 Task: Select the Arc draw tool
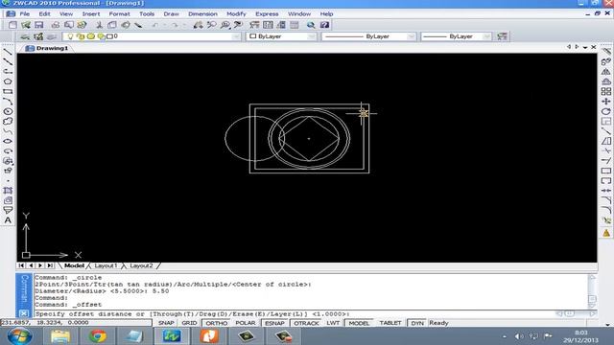8,102
